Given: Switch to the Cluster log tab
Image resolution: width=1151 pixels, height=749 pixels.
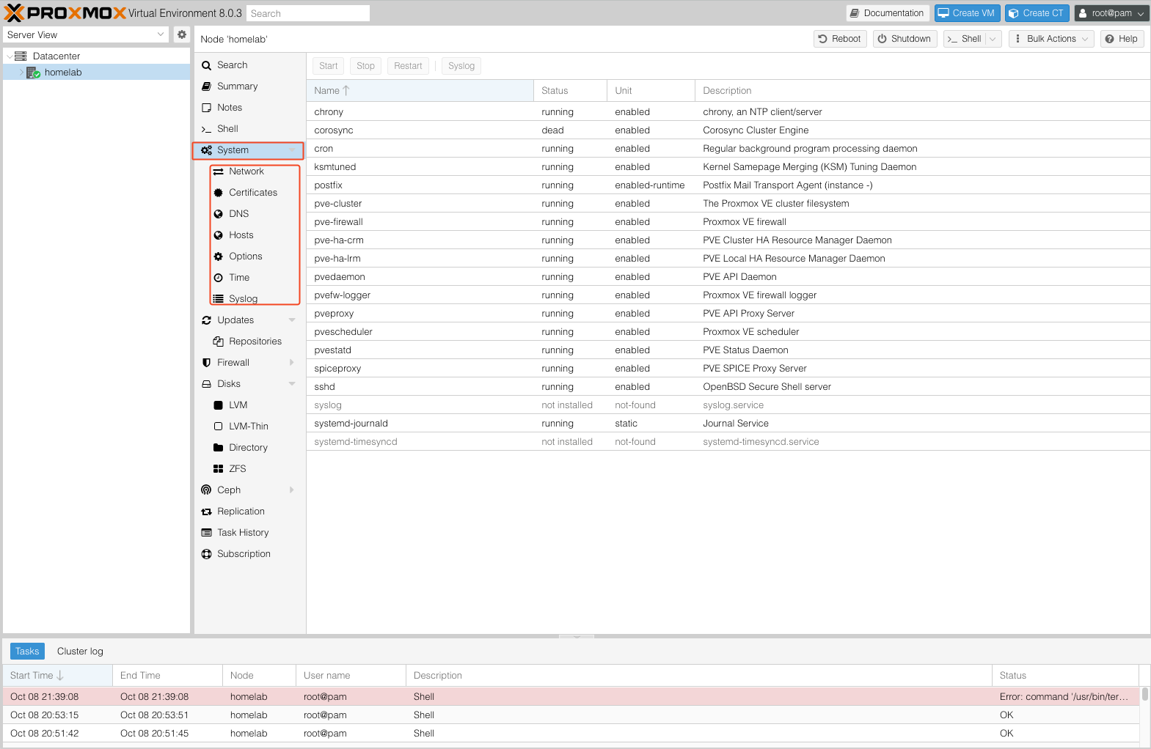Looking at the screenshot, I should click(80, 652).
